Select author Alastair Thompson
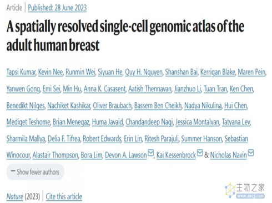Screen dimensions: 272x203 pyautogui.click(x=56, y=155)
